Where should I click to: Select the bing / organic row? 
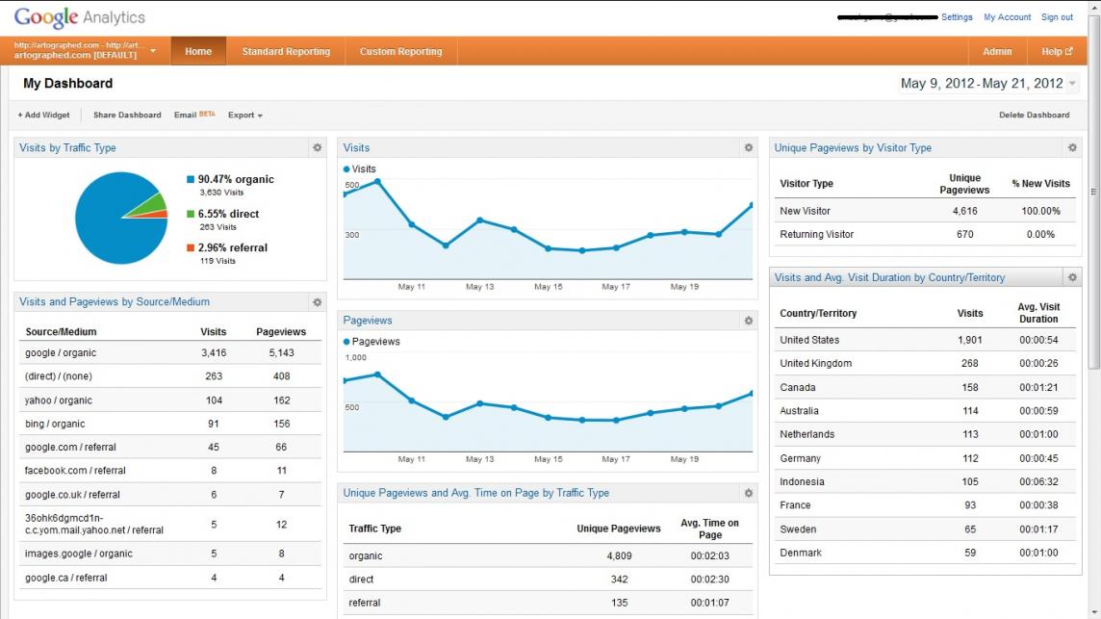tap(170, 424)
